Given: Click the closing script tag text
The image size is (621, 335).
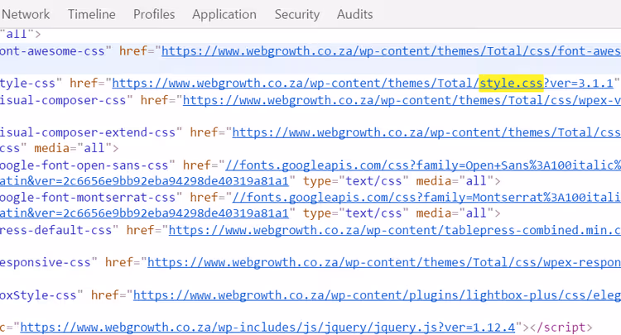Looking at the screenshot, I should coord(561,327).
